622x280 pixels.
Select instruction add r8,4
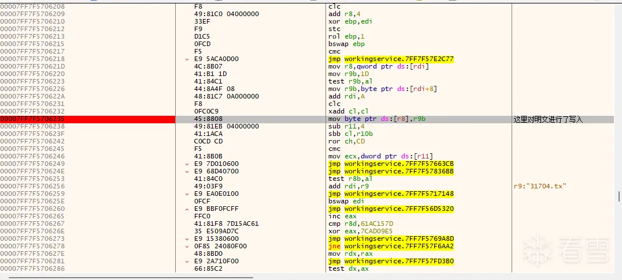tap(343, 14)
